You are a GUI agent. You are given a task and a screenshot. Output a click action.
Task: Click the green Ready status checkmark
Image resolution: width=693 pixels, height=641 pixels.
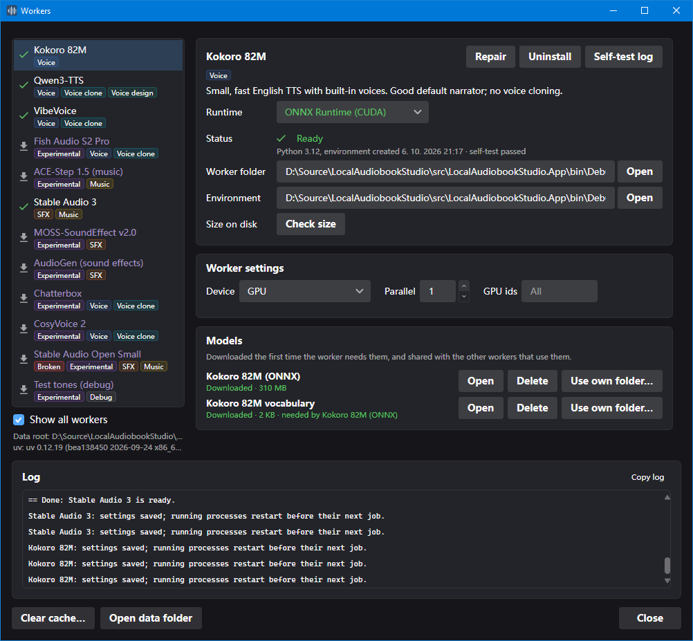click(281, 139)
